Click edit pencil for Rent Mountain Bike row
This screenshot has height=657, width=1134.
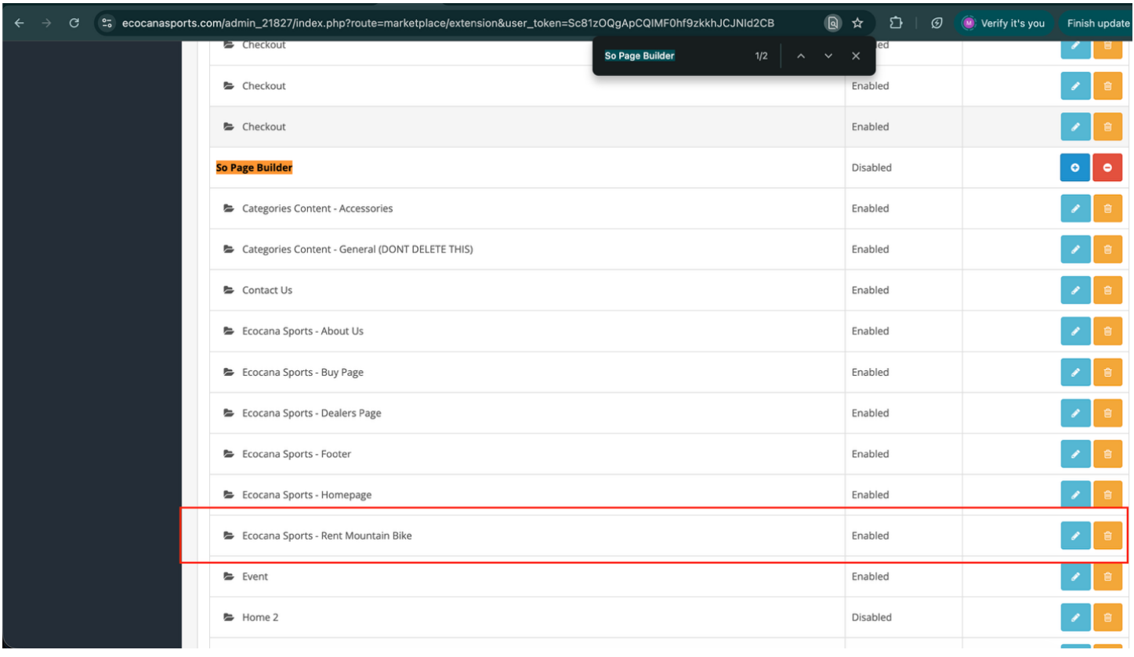pyautogui.click(x=1075, y=536)
